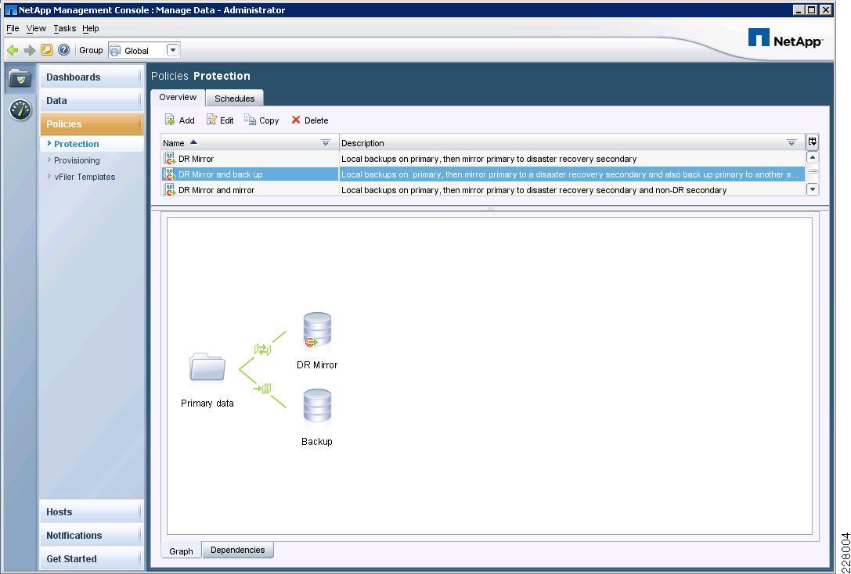Select Protection in the Policies tree
The width and height of the screenshot is (851, 574).
coord(77,144)
